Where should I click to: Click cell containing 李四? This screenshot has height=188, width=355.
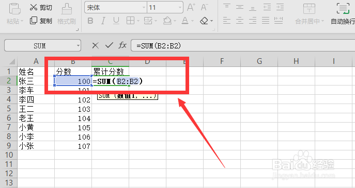point(36,99)
